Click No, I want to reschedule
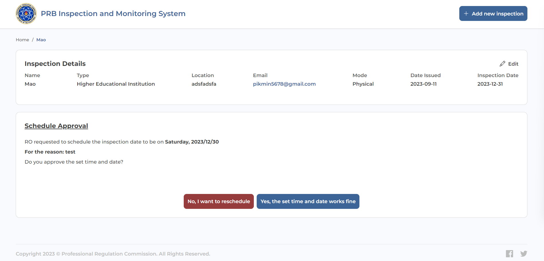Screen dimensions: 544x261 [x=219, y=201]
